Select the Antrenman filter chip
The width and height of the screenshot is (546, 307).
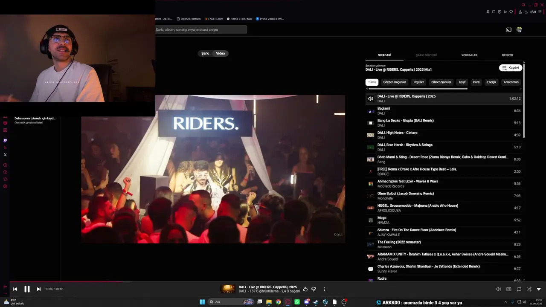[511, 82]
